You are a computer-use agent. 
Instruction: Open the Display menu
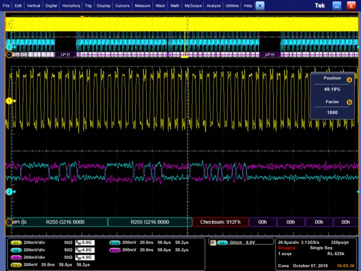(103, 6)
